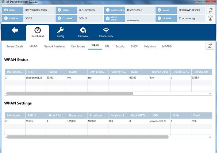Screen dimensions: 219x153
Task: Sort WPAN Status by Beacon Valid column
Action: [x=160, y=72]
